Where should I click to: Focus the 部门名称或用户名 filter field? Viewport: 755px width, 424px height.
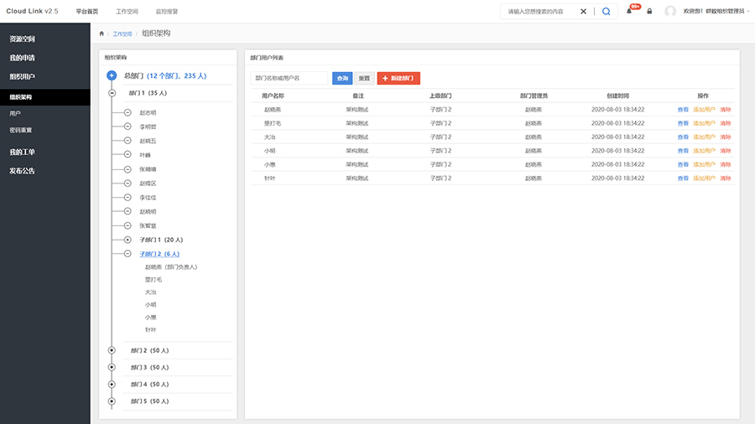coord(289,78)
